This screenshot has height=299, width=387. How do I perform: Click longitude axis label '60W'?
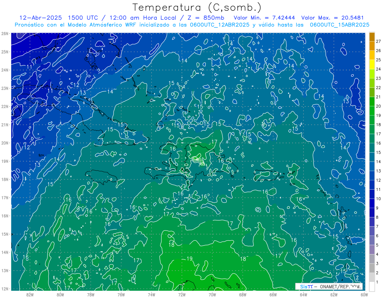click(364, 294)
